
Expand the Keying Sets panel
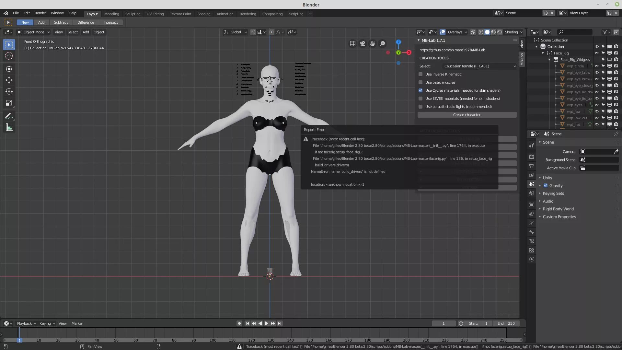(x=553, y=193)
